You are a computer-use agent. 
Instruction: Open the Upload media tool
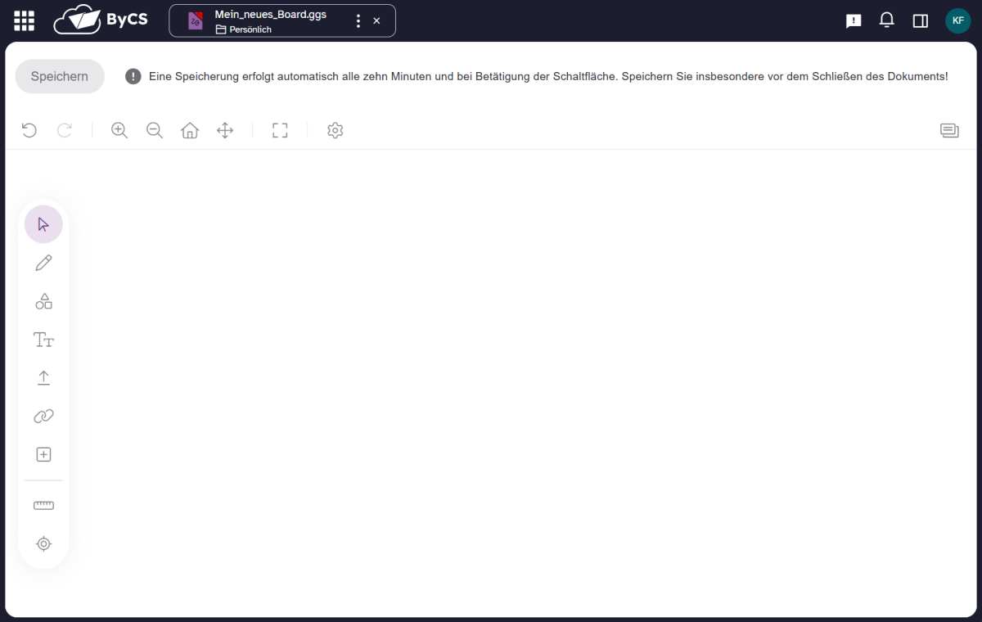pyautogui.click(x=43, y=377)
